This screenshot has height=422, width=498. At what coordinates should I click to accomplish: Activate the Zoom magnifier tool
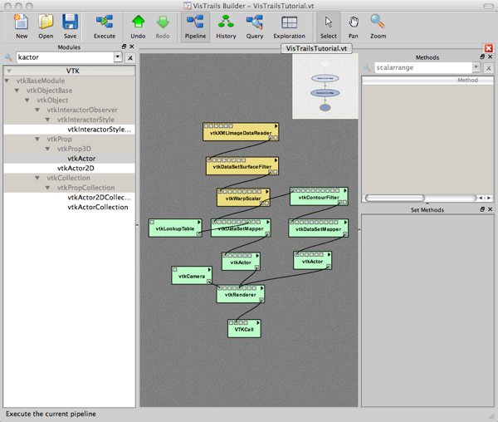point(378,27)
